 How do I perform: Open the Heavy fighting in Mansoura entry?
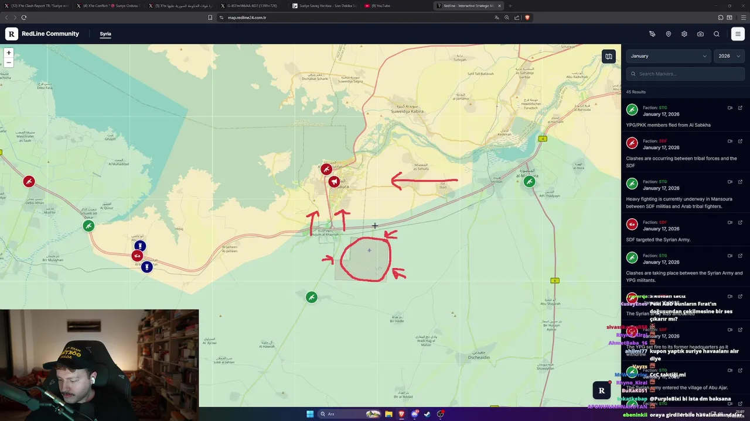tap(686, 192)
